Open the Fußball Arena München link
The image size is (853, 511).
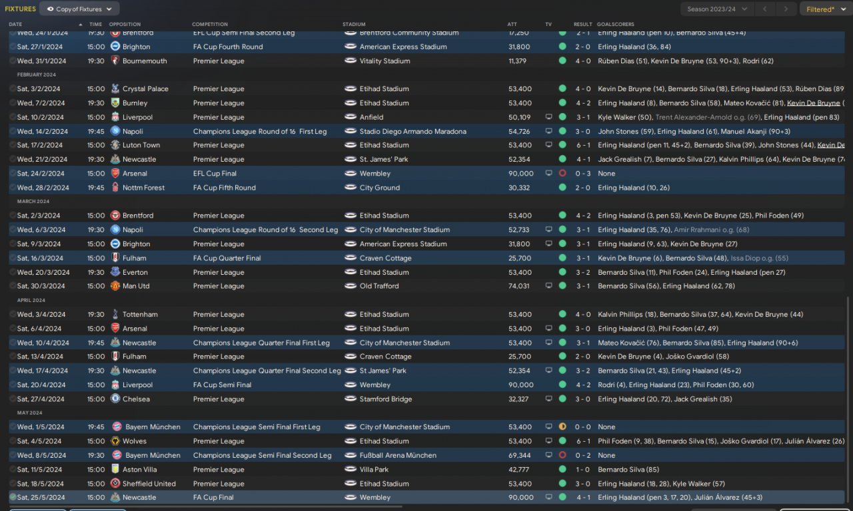click(399, 455)
